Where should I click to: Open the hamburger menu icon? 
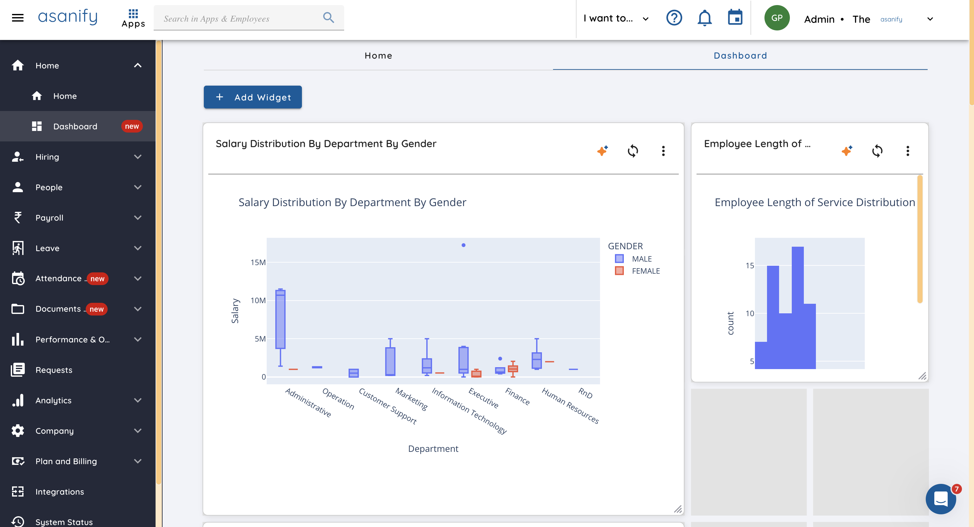click(x=17, y=18)
